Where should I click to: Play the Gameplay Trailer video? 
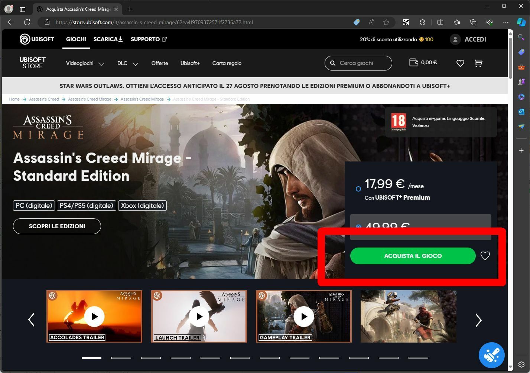coord(304,316)
